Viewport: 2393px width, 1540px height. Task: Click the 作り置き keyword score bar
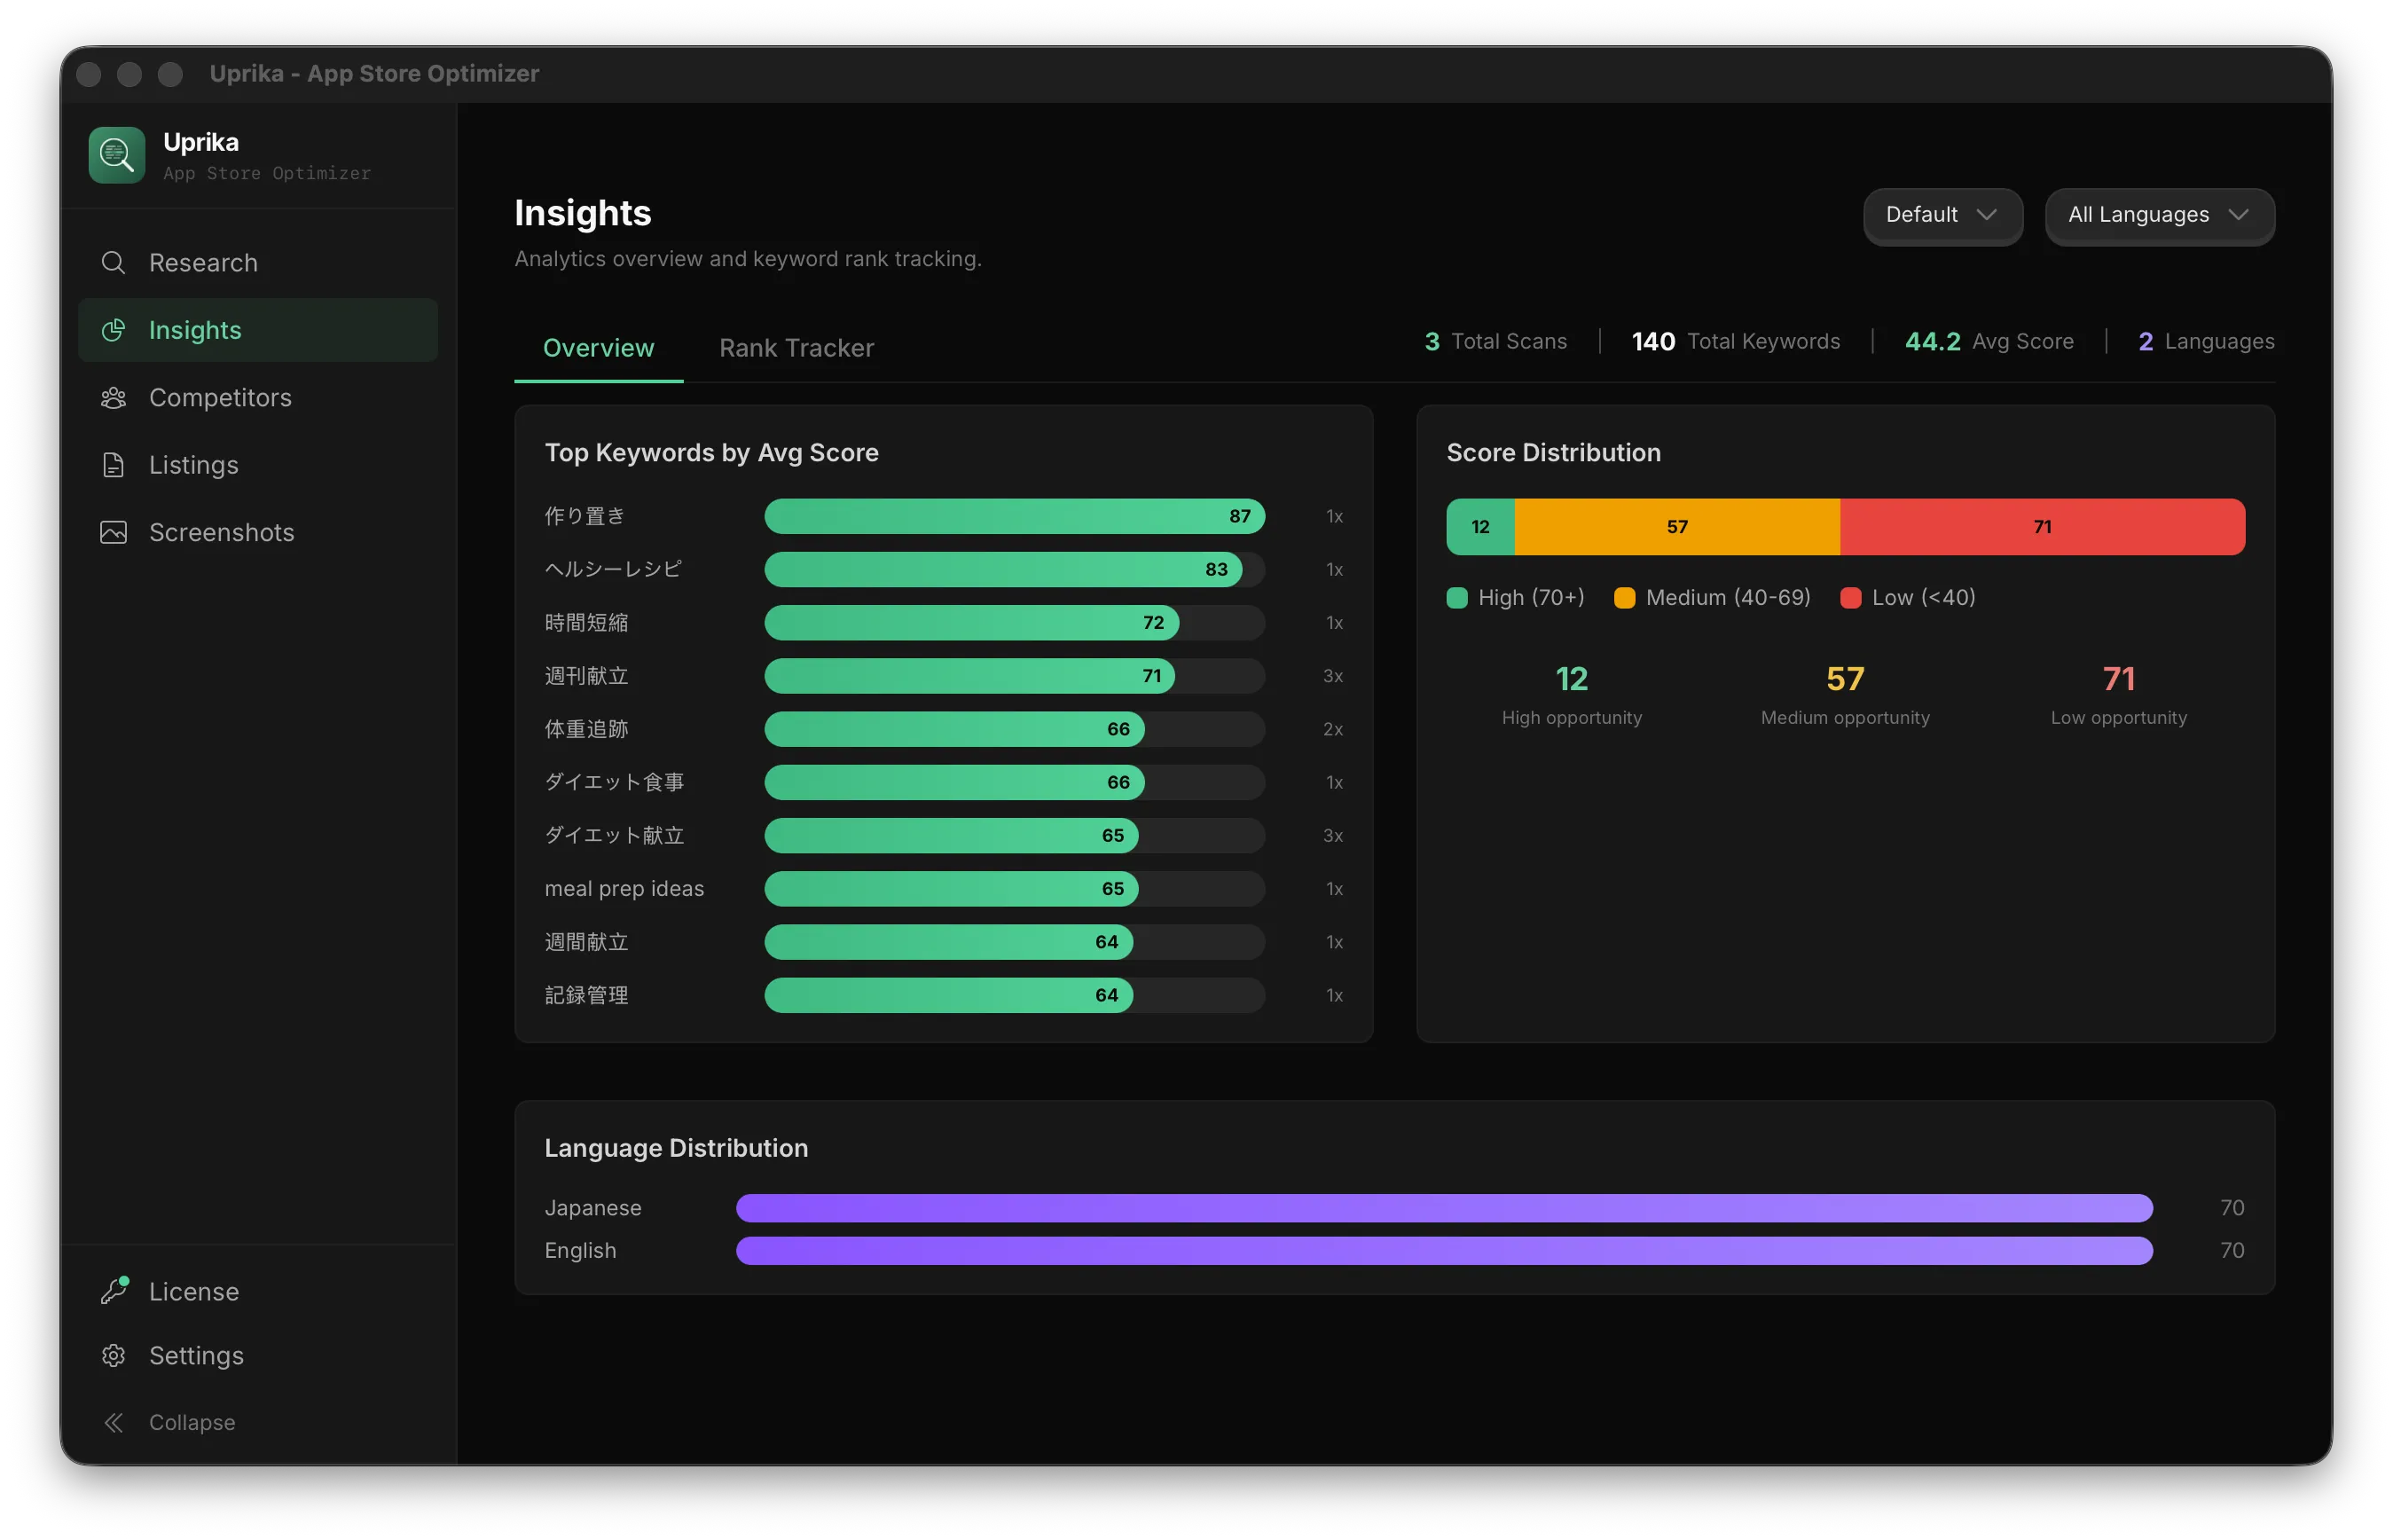[1014, 516]
